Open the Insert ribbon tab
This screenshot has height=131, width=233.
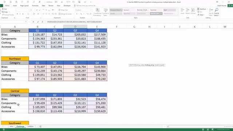[x=15, y=6]
